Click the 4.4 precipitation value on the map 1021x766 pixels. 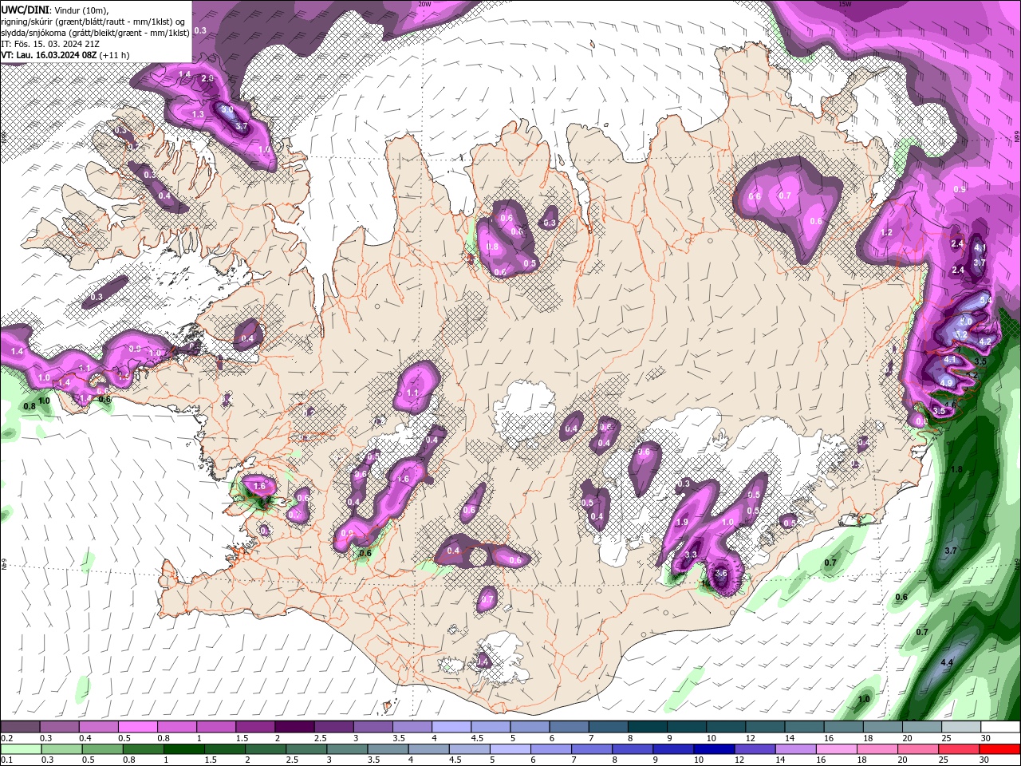[x=948, y=663]
